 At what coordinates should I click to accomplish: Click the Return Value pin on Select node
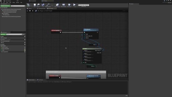[x=101, y=51]
